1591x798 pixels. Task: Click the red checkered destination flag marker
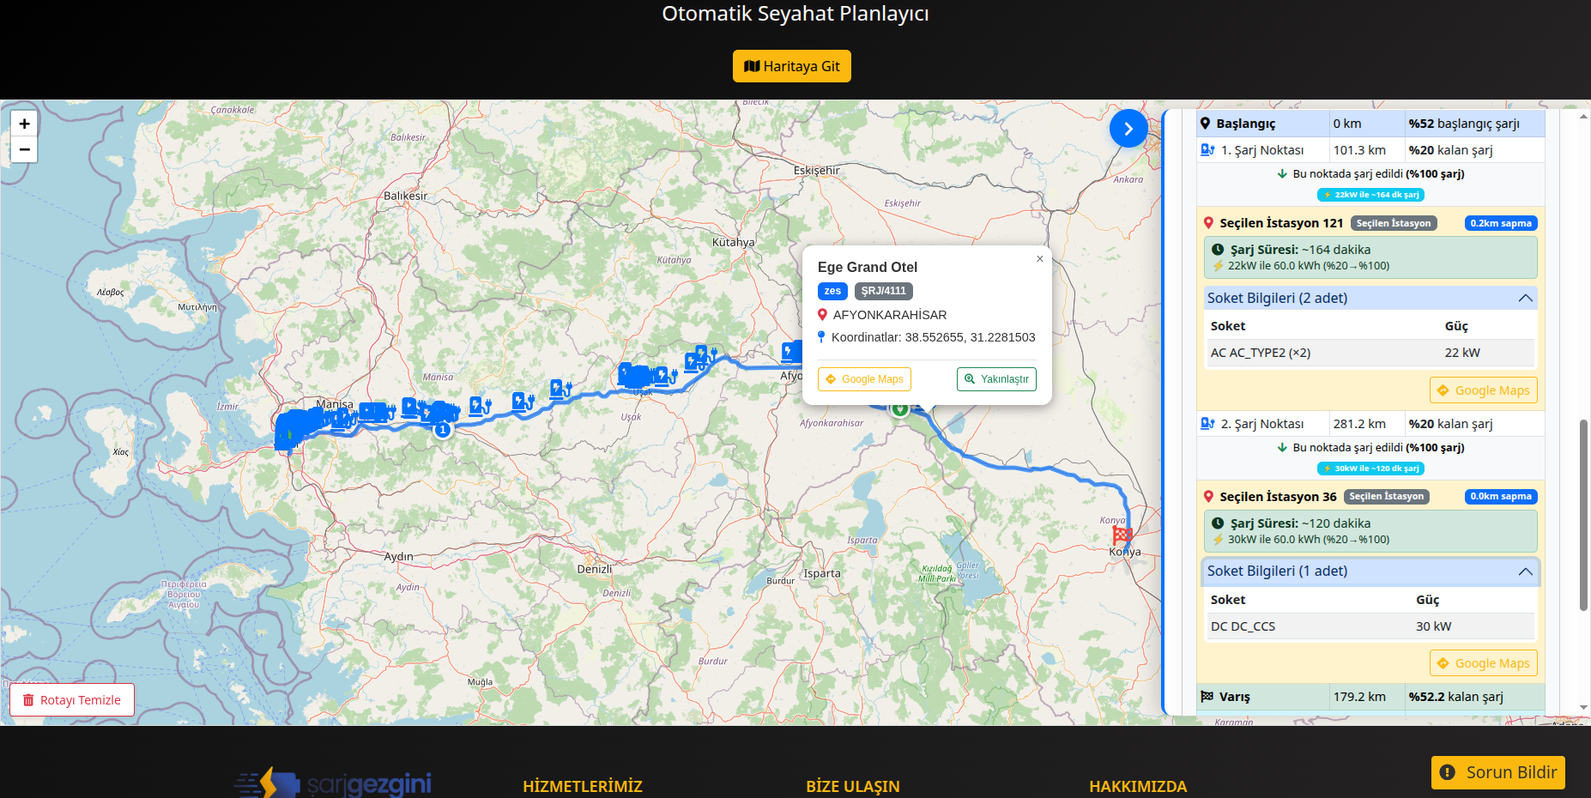coord(1122,535)
